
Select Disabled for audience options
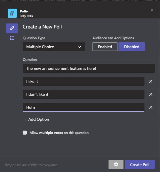pyautogui.click(x=131, y=47)
